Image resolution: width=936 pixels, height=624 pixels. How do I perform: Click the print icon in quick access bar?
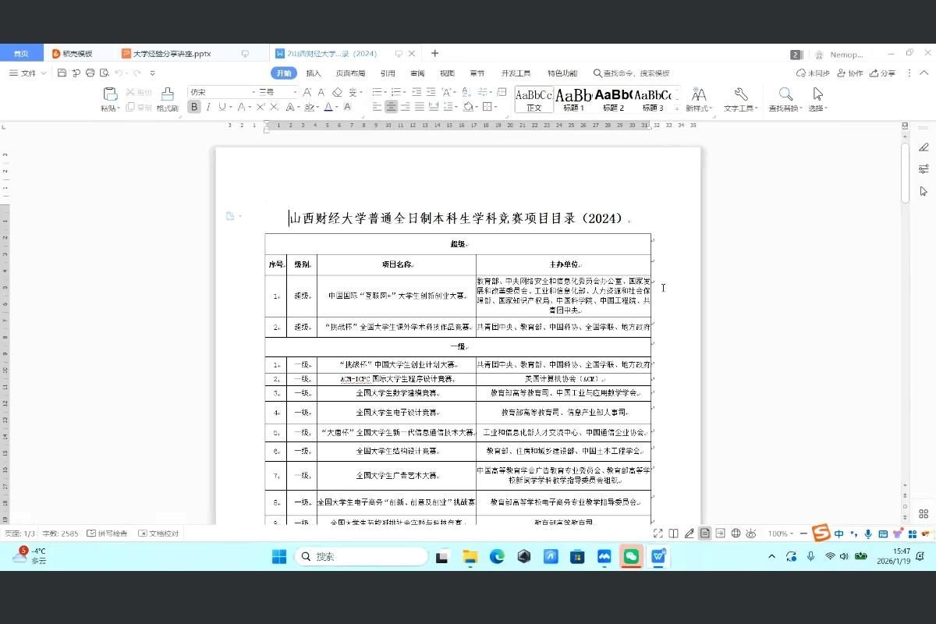click(90, 73)
